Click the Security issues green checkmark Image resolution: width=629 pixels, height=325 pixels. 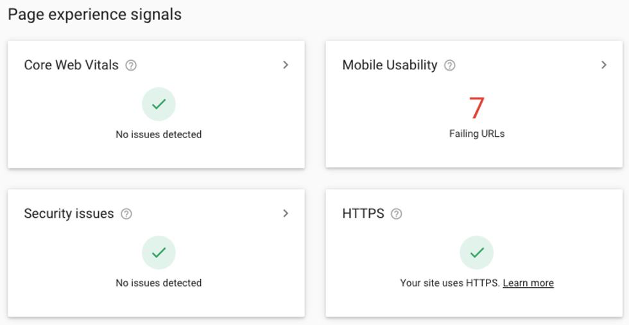pyautogui.click(x=159, y=252)
